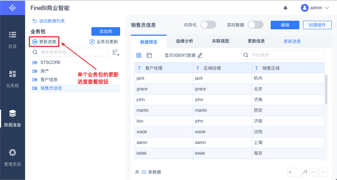
Task: Switch to the 关联视图 tab
Action: [x=220, y=41]
